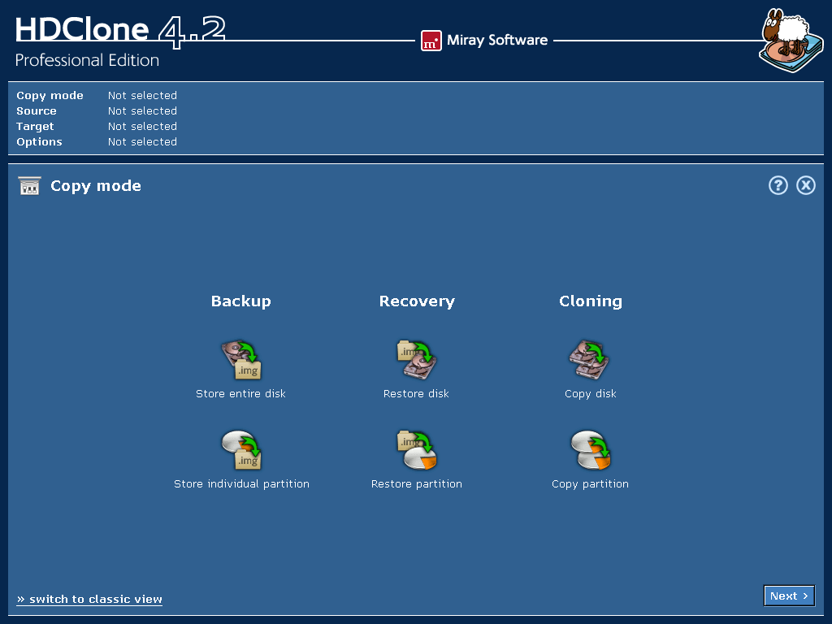Viewport: 832px width, 624px height.
Task: Select the Copy partition icon
Action: (590, 449)
